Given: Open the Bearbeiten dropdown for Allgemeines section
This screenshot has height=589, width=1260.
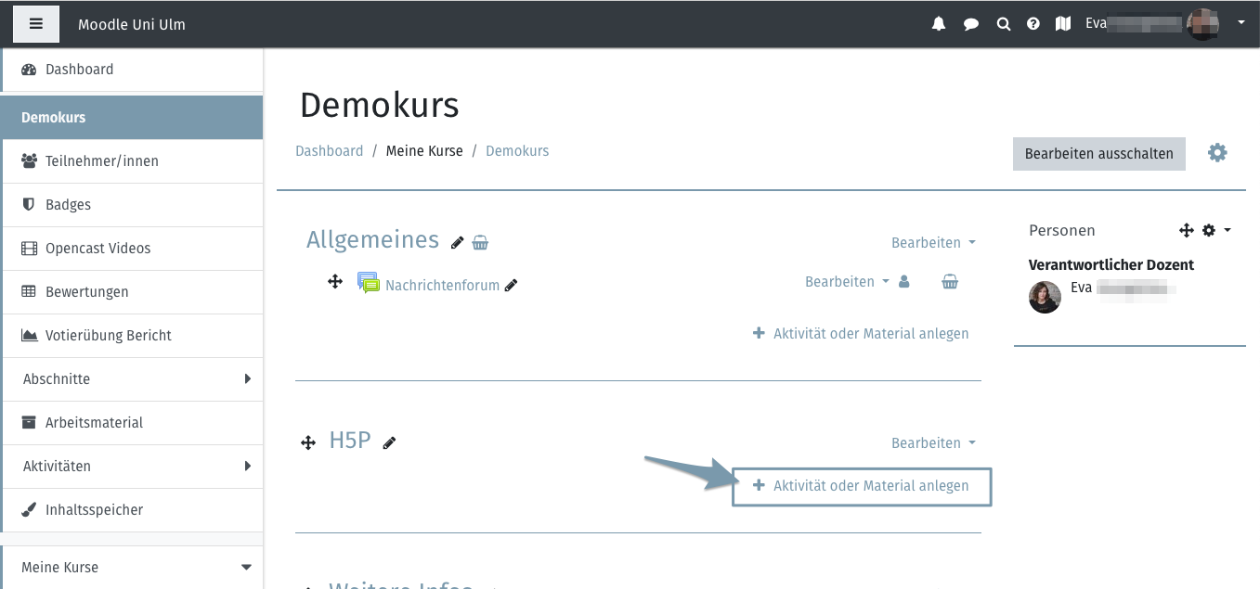Looking at the screenshot, I should 932,243.
